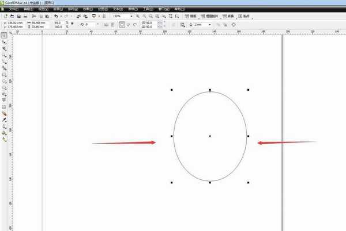Open the Undo history dropdown arrow
346x231 pixels.
click(x=60, y=16)
